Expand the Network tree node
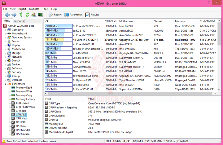223x145 pixels. 5,57
